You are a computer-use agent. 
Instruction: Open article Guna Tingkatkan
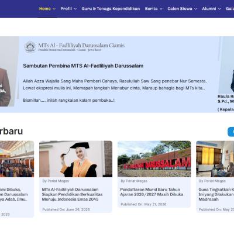pyautogui.click(x=216, y=194)
